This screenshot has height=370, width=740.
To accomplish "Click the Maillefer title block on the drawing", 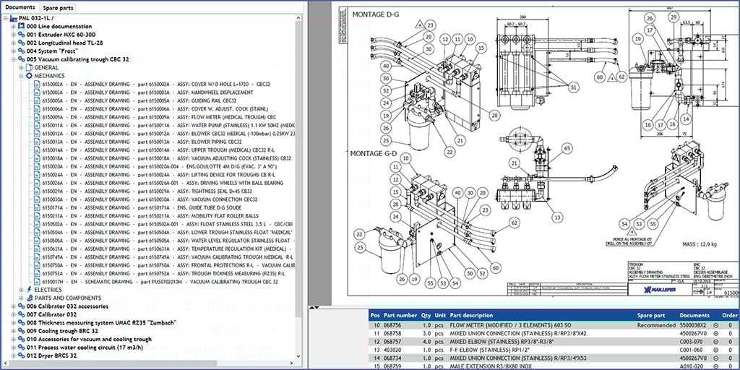I will [x=684, y=278].
